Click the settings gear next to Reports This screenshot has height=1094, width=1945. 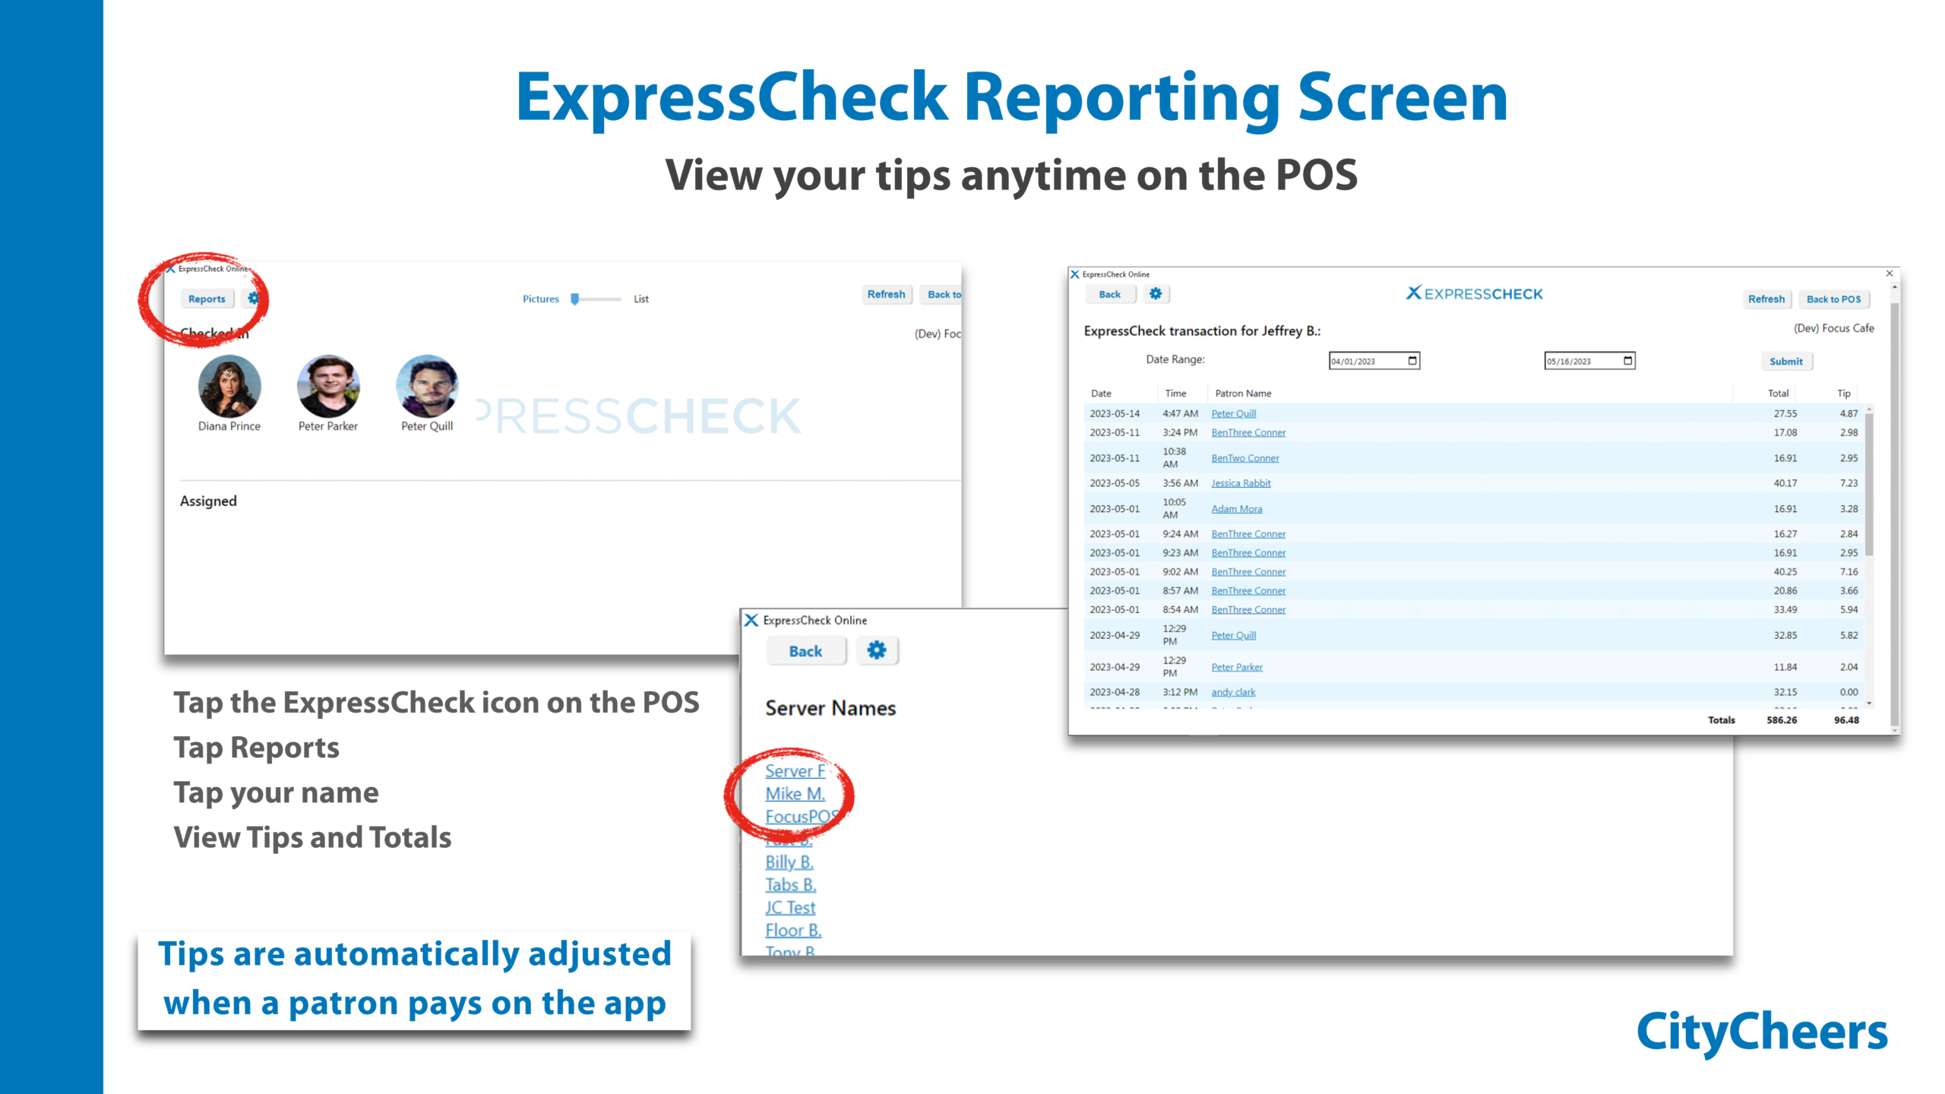point(253,299)
